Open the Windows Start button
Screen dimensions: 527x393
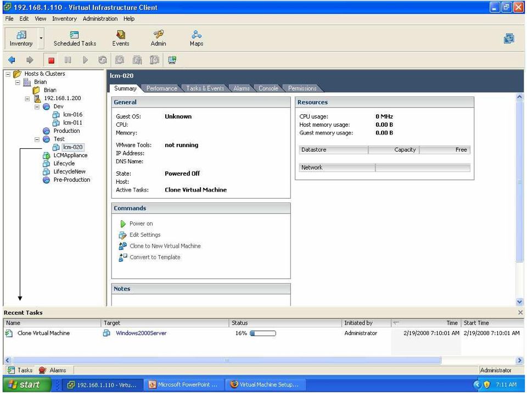27,385
